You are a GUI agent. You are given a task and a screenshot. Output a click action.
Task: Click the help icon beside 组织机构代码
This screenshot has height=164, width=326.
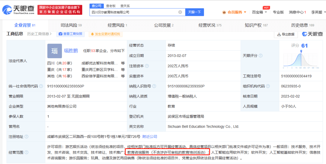(x=268, y=86)
